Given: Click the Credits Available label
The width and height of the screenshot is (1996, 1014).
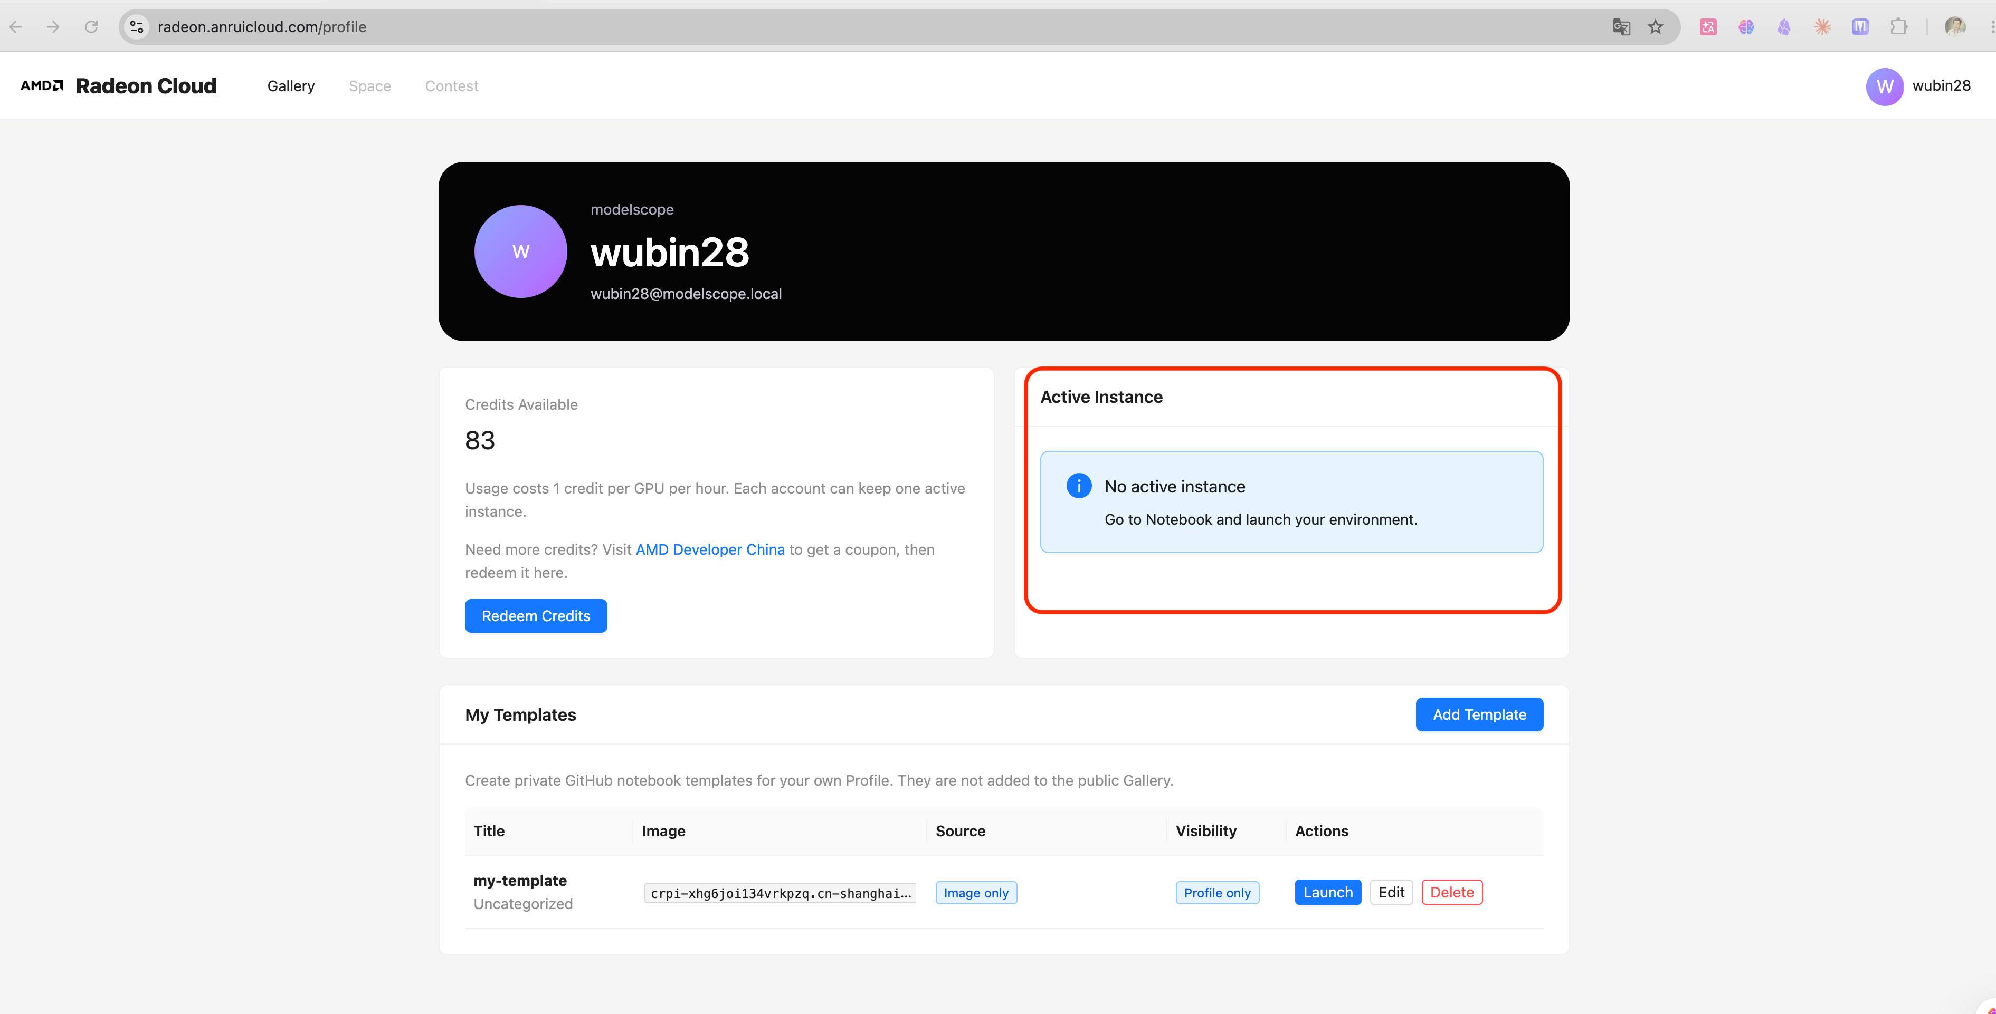Looking at the screenshot, I should [521, 405].
